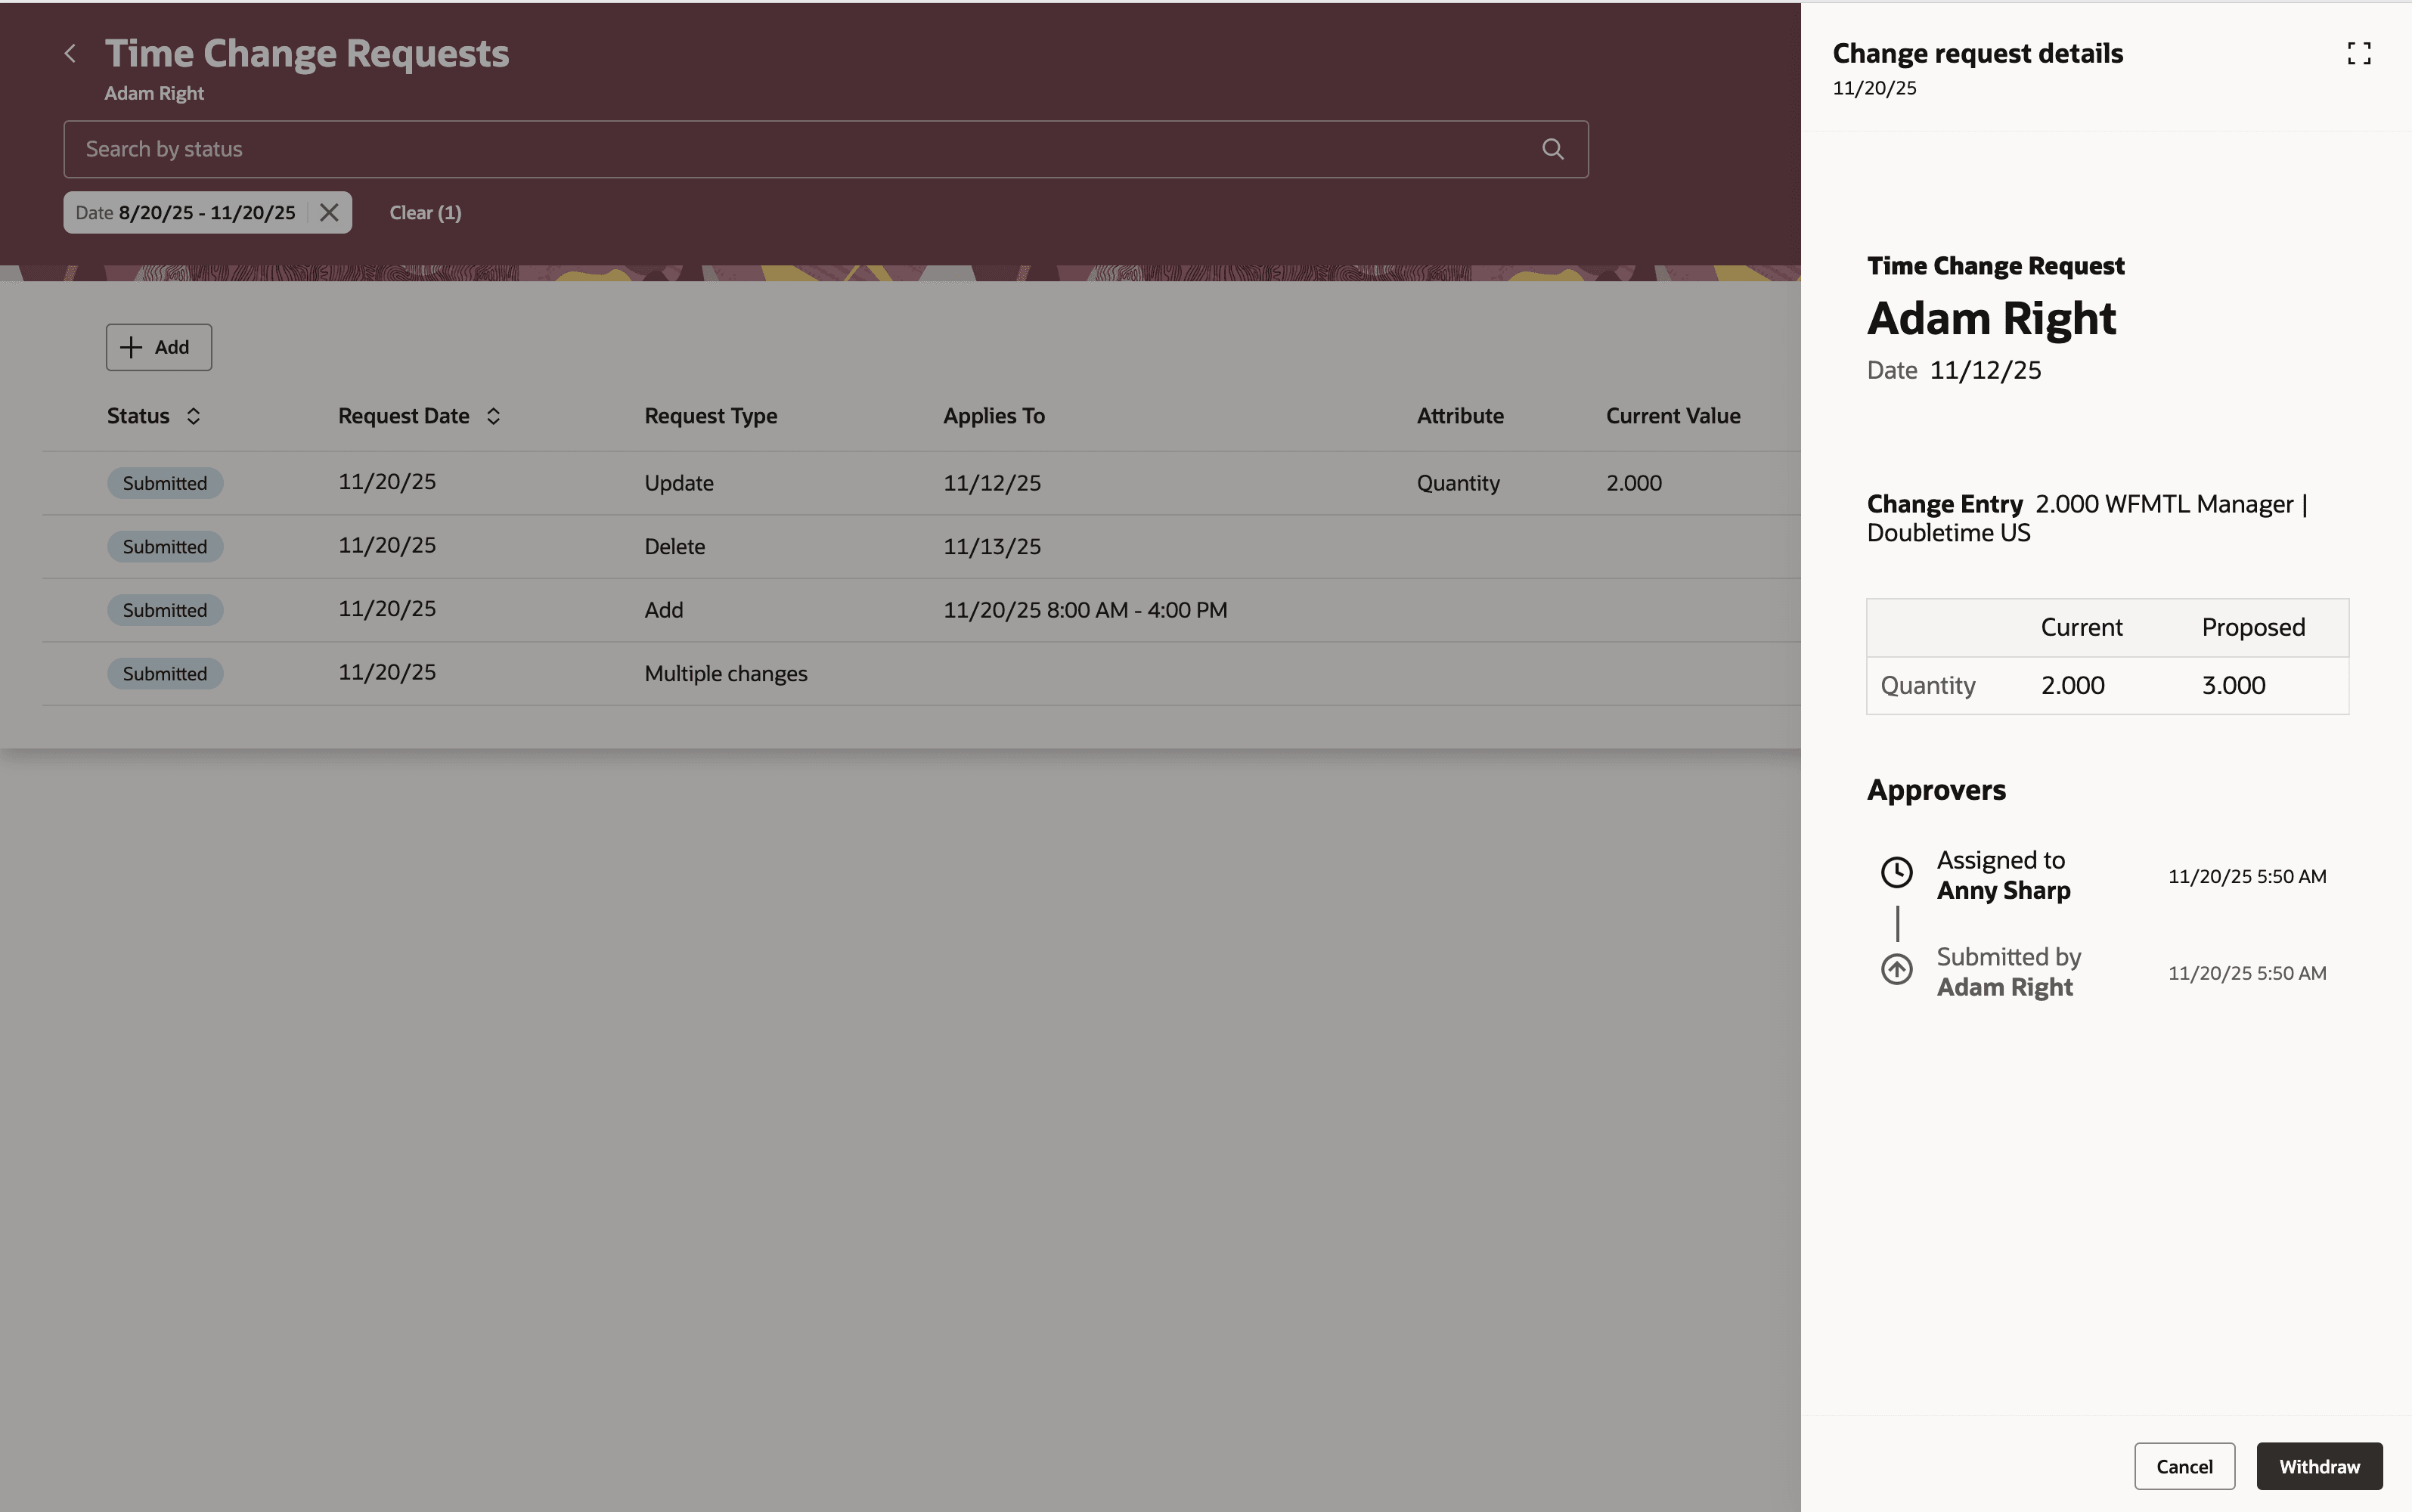
Task: Click the plus icon on the Add button
Action: (131, 347)
